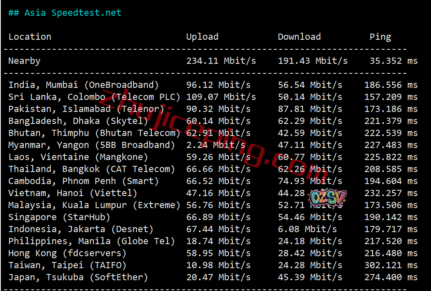Select the Location column header
Viewport: 431px width, 291px height.
pos(30,37)
